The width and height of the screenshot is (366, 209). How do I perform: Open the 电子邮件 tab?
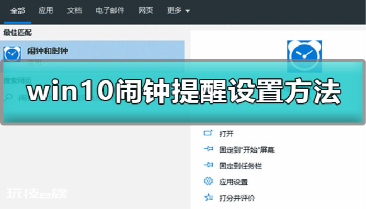click(x=110, y=10)
